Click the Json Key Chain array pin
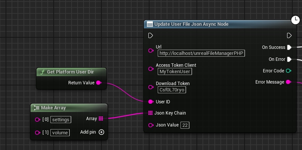The image size is (302, 150). 150,113
